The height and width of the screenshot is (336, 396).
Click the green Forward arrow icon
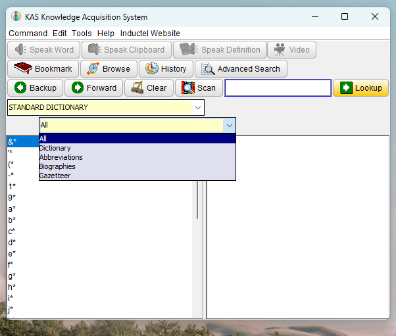pos(78,87)
